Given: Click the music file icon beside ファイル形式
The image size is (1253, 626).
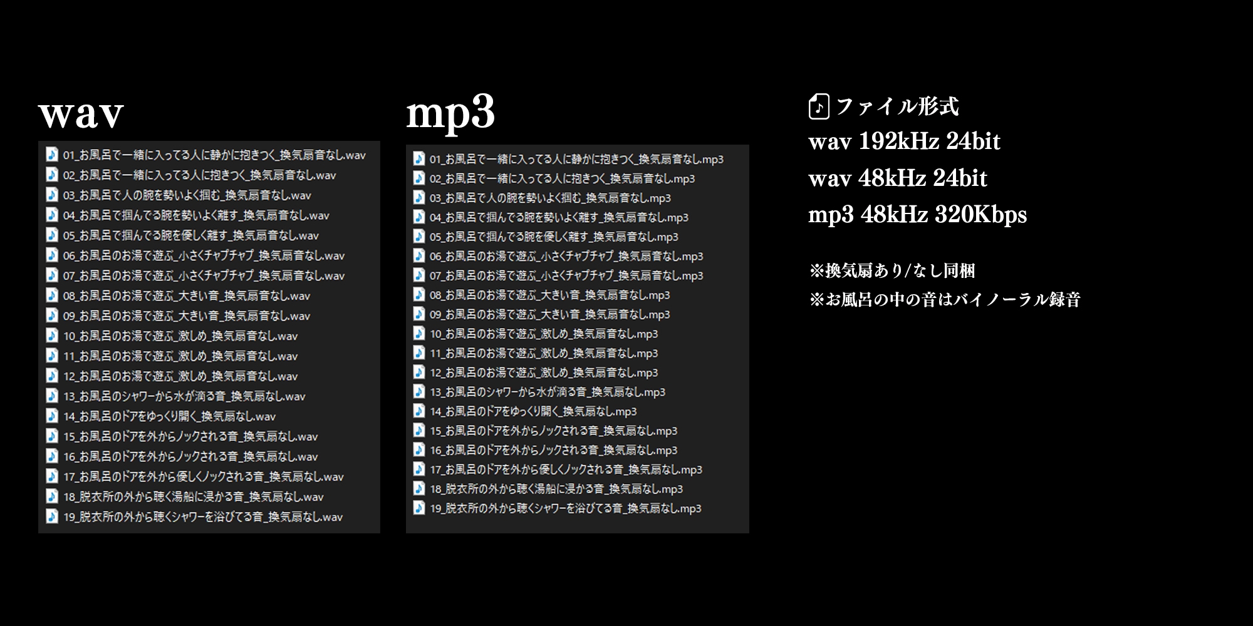Looking at the screenshot, I should (819, 106).
